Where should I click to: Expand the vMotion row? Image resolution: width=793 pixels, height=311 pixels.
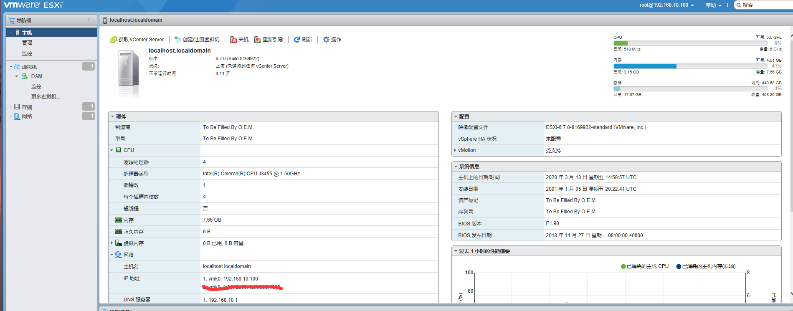pos(455,150)
